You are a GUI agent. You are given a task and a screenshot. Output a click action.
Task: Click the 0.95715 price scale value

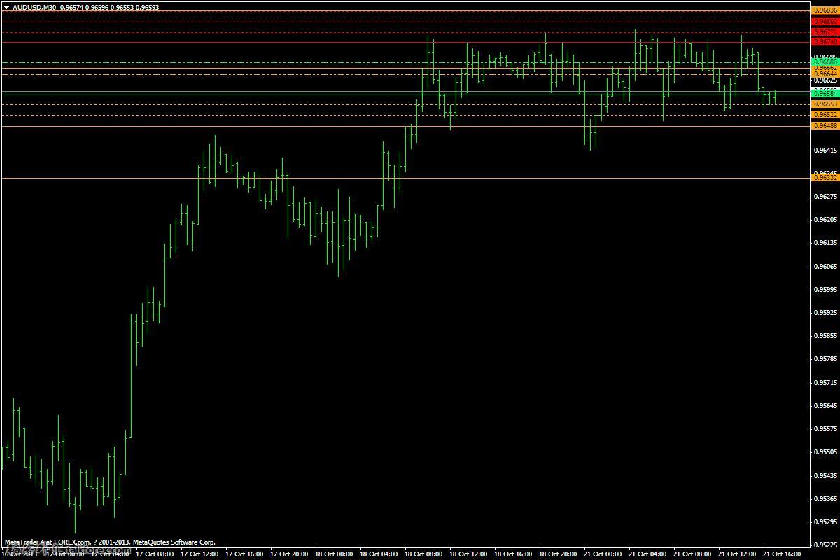pyautogui.click(x=827, y=383)
